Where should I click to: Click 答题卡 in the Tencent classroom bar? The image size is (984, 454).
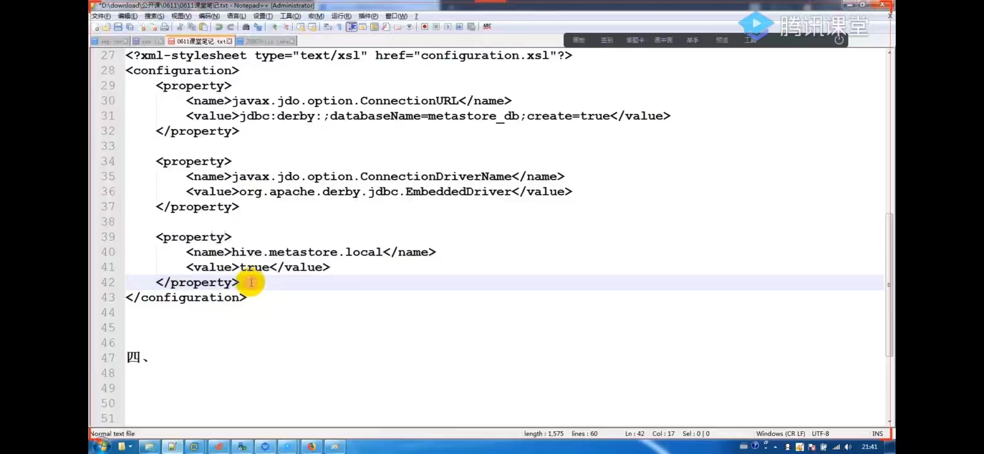click(635, 40)
